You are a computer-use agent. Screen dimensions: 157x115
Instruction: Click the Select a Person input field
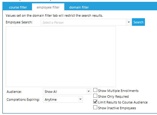point(83,22)
